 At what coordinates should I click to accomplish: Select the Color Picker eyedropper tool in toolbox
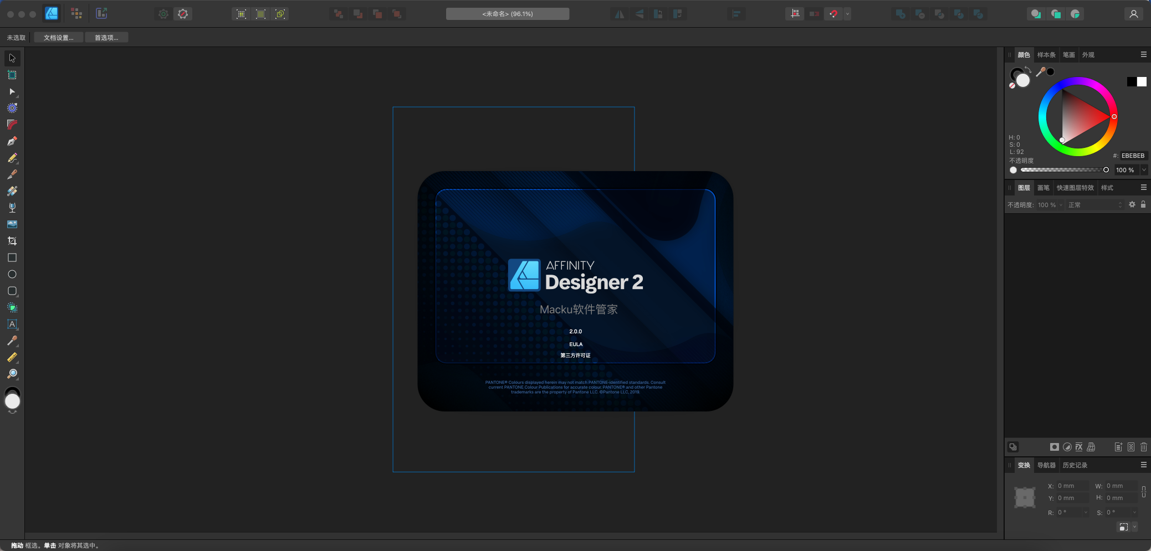[12, 341]
